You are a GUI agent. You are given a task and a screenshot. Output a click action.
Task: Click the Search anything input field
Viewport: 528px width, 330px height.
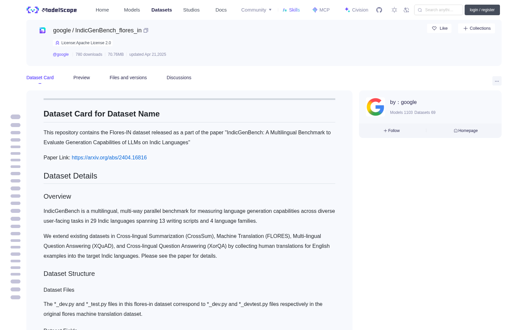(439, 10)
